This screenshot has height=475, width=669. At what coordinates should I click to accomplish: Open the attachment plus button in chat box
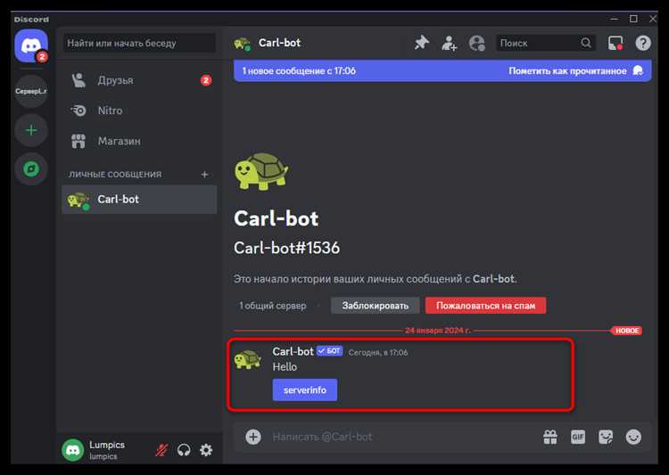click(253, 437)
